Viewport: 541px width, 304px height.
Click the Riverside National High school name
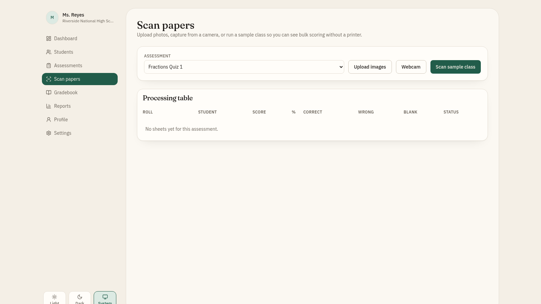(x=88, y=21)
